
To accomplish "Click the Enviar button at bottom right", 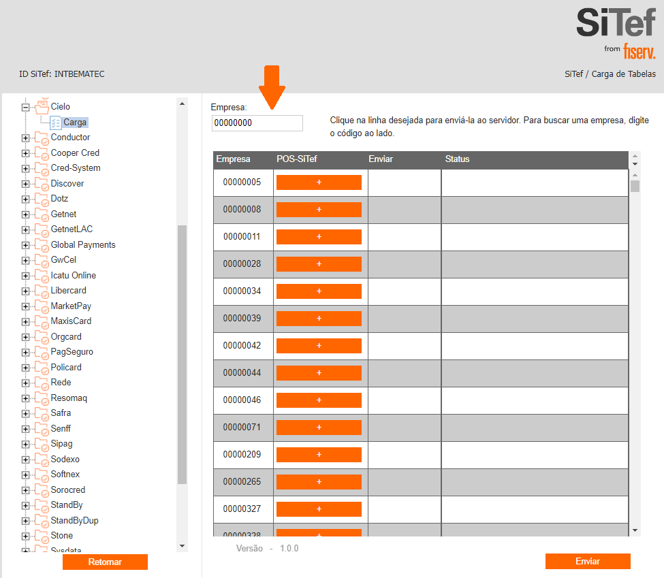I will pyautogui.click(x=588, y=561).
